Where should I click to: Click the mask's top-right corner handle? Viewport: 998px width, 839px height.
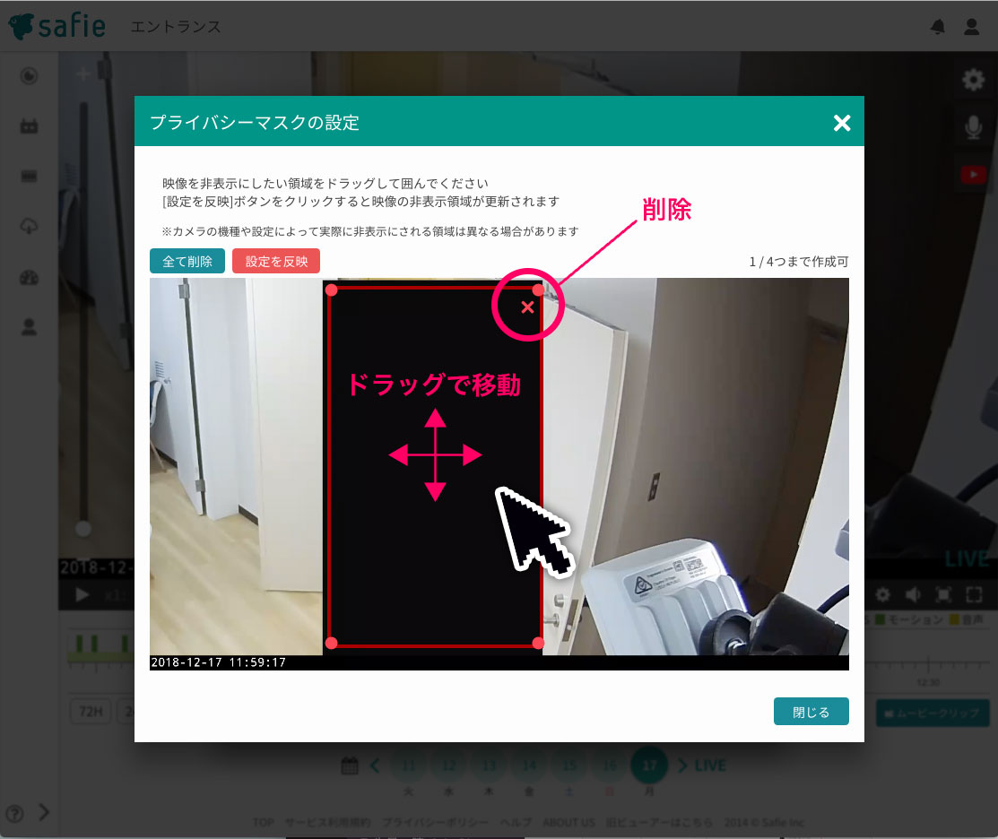[x=539, y=290]
